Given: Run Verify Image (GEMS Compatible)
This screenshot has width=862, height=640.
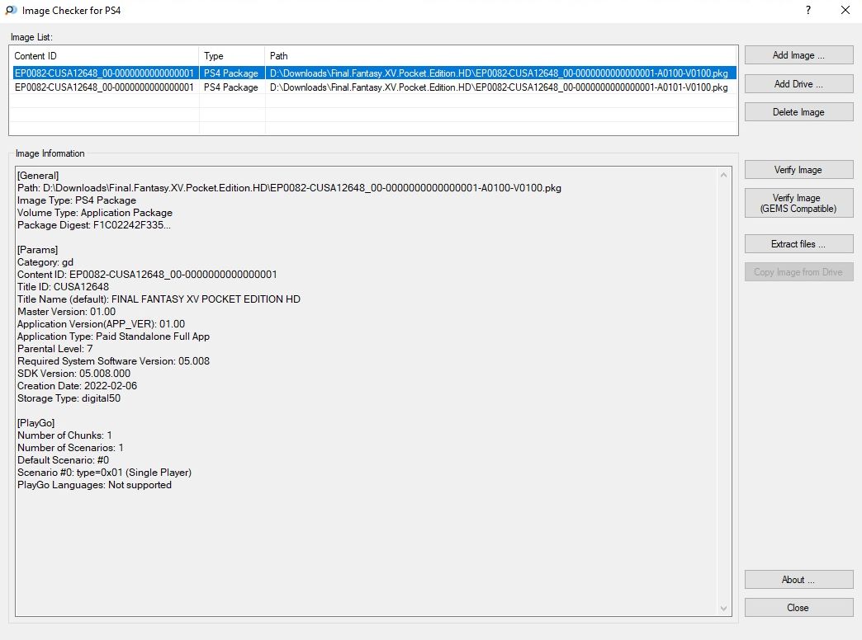Looking at the screenshot, I should [798, 203].
